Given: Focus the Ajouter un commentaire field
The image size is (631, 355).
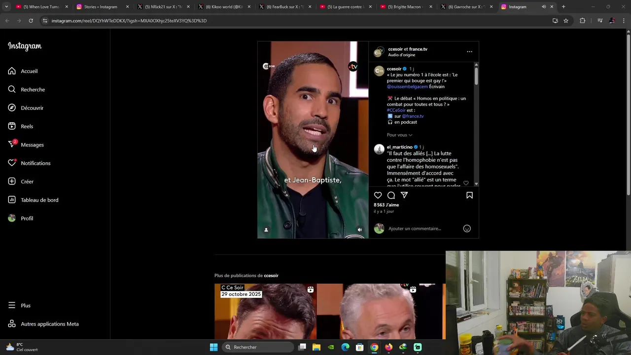Looking at the screenshot, I should click(x=424, y=228).
